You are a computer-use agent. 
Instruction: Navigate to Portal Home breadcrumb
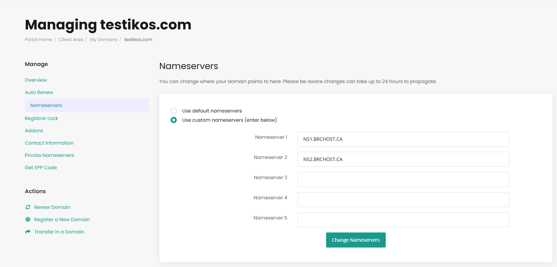(x=38, y=40)
